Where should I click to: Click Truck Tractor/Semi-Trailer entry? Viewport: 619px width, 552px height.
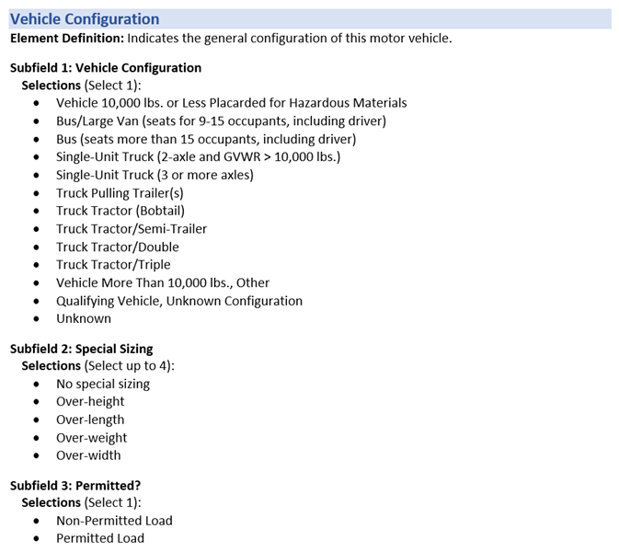coord(132,229)
